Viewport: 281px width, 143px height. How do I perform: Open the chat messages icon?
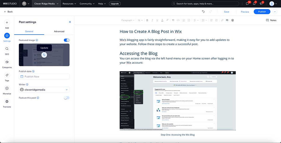pos(247,4)
